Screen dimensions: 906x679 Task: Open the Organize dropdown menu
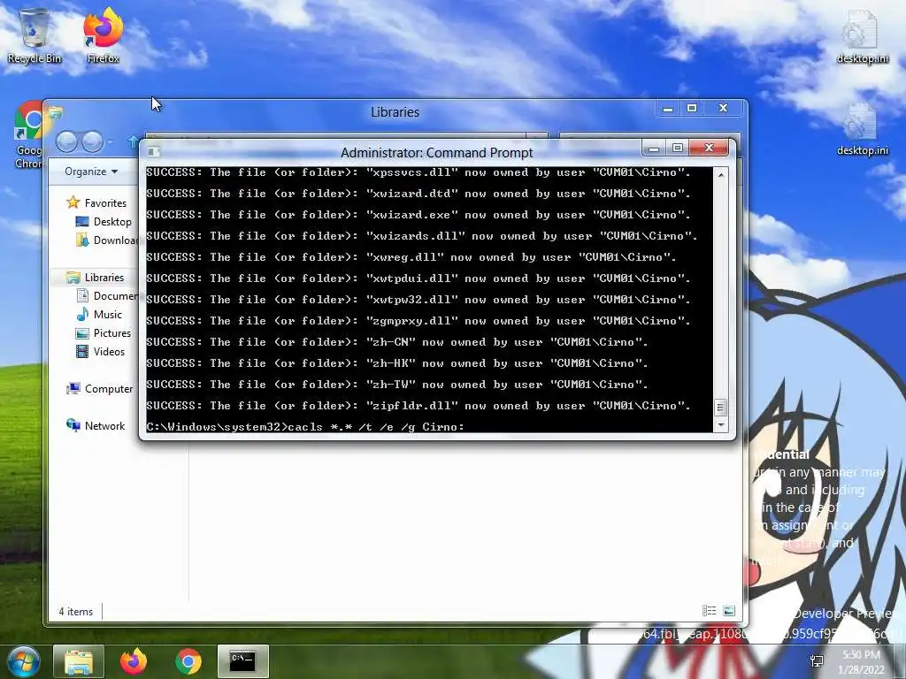pos(91,172)
